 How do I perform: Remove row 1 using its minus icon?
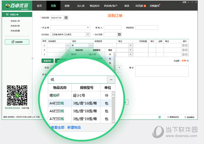coord(186,45)
